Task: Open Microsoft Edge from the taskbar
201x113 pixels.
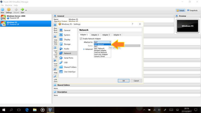Action: tap(27, 110)
